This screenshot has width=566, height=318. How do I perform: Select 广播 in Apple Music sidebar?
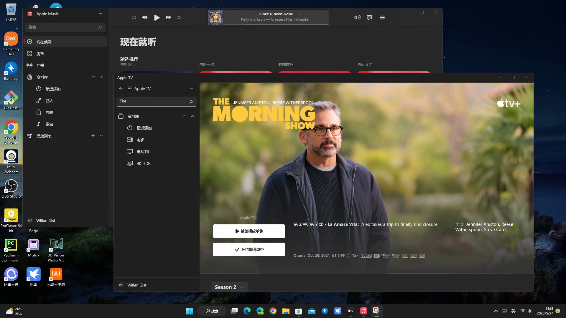click(x=40, y=65)
